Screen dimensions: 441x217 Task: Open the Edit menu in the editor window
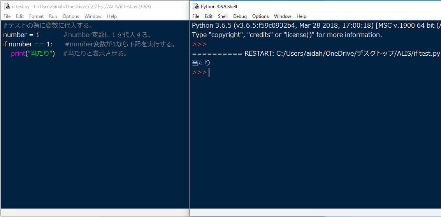20,16
